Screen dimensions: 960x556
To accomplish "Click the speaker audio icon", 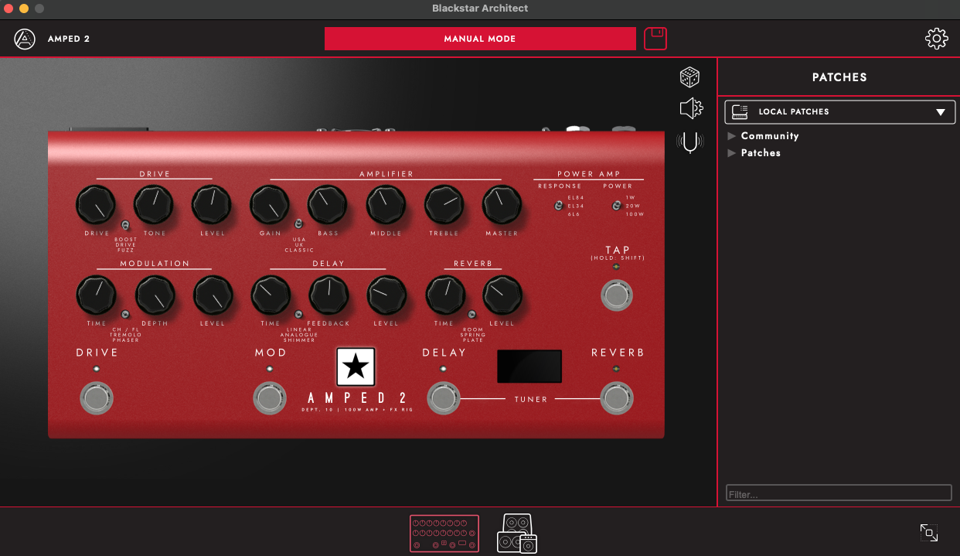I will coord(690,108).
